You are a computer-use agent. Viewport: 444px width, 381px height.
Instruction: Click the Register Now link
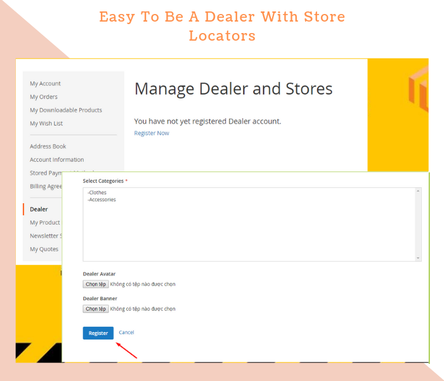(152, 133)
